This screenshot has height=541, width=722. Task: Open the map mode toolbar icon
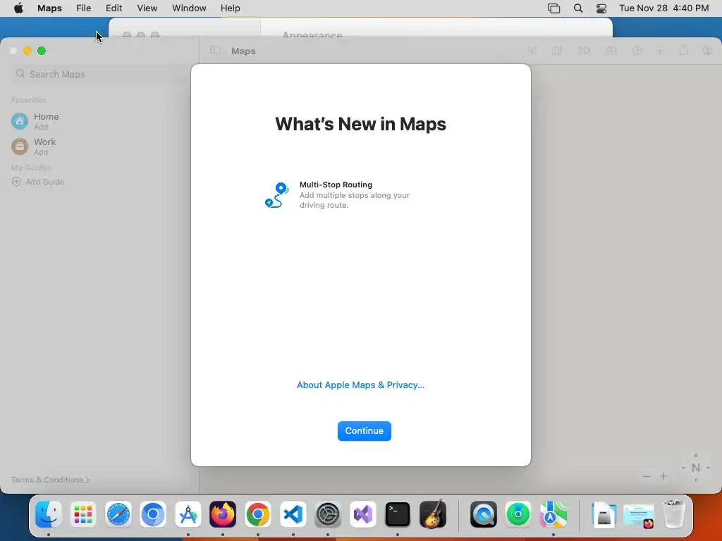557,51
